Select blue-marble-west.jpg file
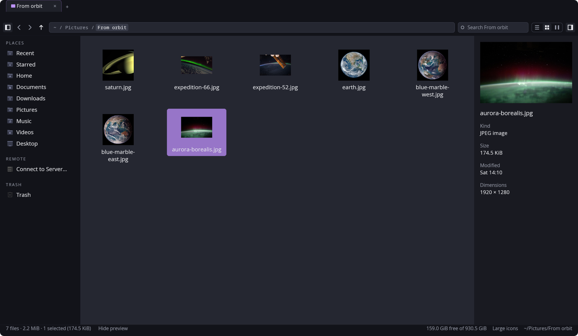 (432, 74)
